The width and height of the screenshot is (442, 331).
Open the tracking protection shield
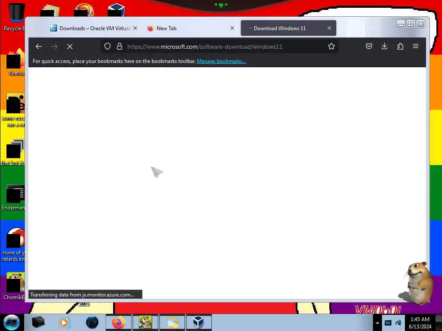[107, 47]
